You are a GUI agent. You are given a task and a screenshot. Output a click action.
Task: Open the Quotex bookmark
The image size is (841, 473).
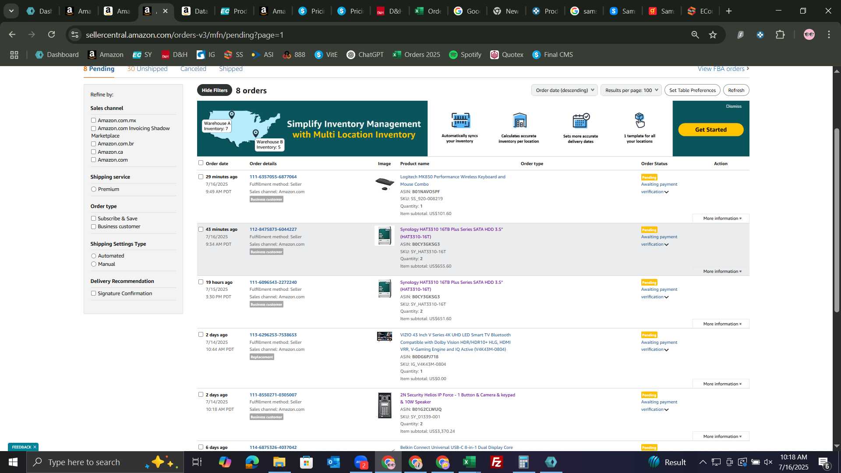507,55
